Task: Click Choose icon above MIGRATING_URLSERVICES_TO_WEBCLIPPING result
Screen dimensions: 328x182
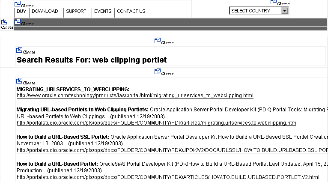Action: click(x=19, y=81)
